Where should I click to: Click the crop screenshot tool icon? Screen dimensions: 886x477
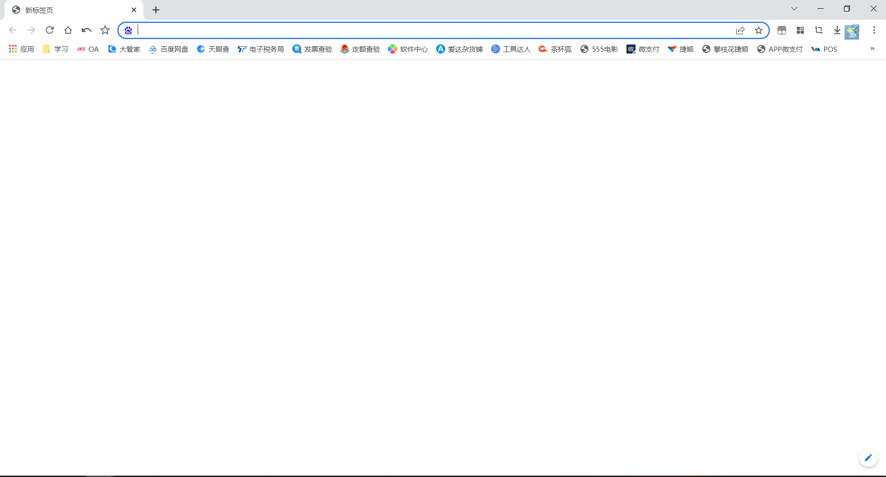pos(819,30)
